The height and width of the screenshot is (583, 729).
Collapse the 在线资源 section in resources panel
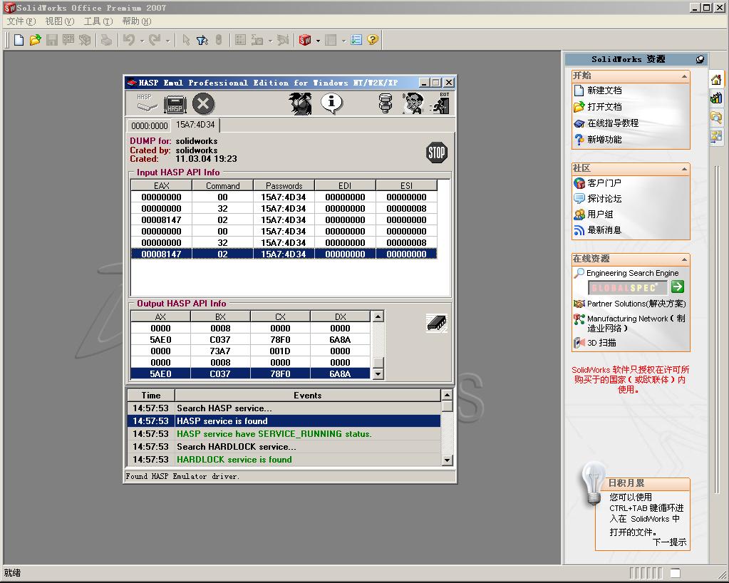(x=684, y=259)
